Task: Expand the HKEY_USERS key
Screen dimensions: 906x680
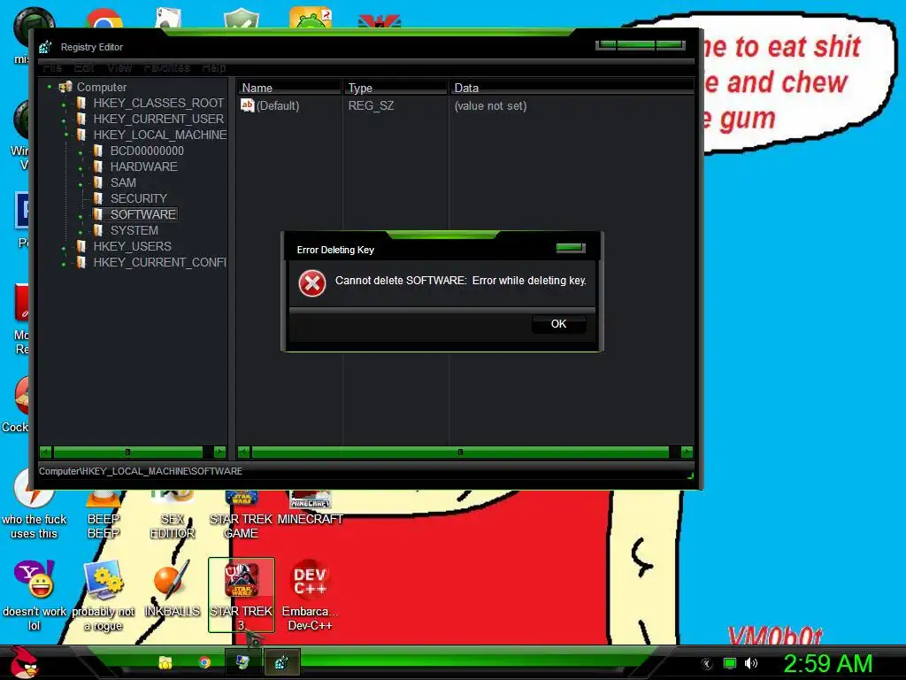Action: point(65,248)
